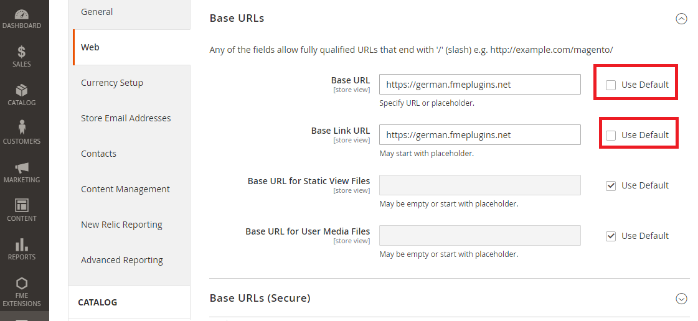Viewport: 698px width, 321px height.
Task: Open the Marketing megaphone icon
Action: coord(22,168)
